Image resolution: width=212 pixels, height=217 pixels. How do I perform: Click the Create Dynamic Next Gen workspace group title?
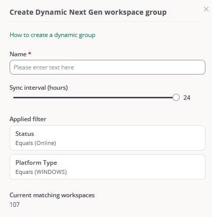pyautogui.click(x=88, y=12)
